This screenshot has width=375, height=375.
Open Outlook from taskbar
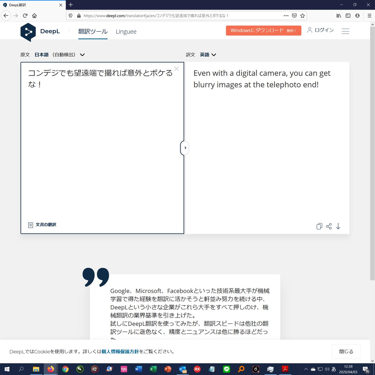tap(182, 369)
